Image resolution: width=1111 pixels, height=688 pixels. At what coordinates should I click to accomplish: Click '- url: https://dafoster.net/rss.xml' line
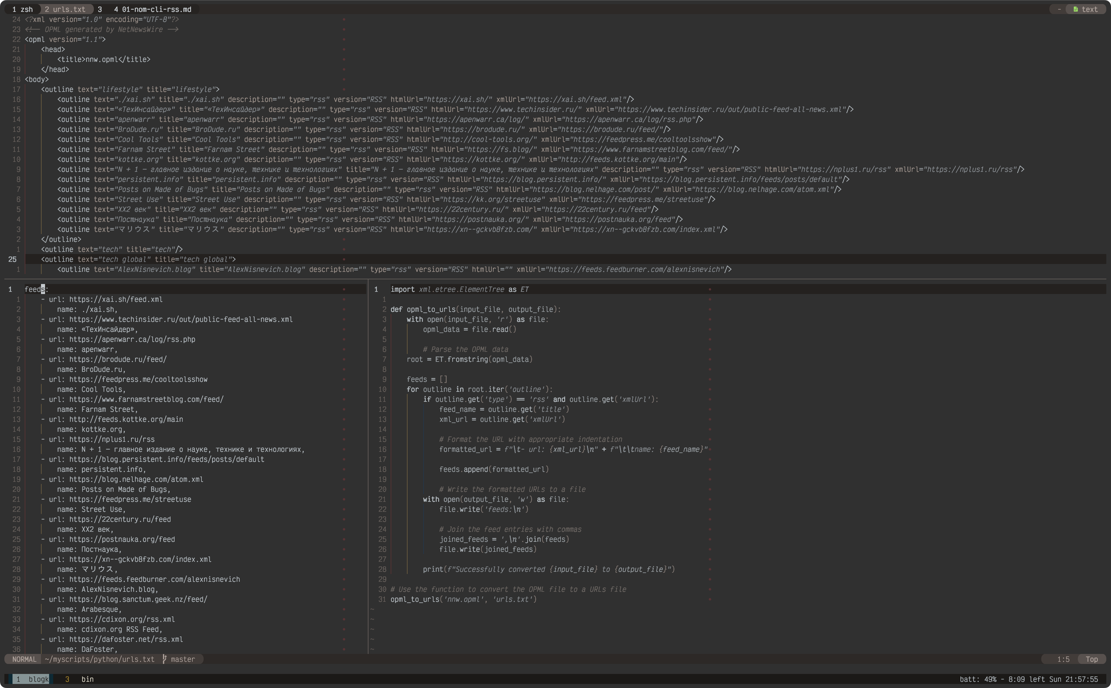(x=112, y=639)
